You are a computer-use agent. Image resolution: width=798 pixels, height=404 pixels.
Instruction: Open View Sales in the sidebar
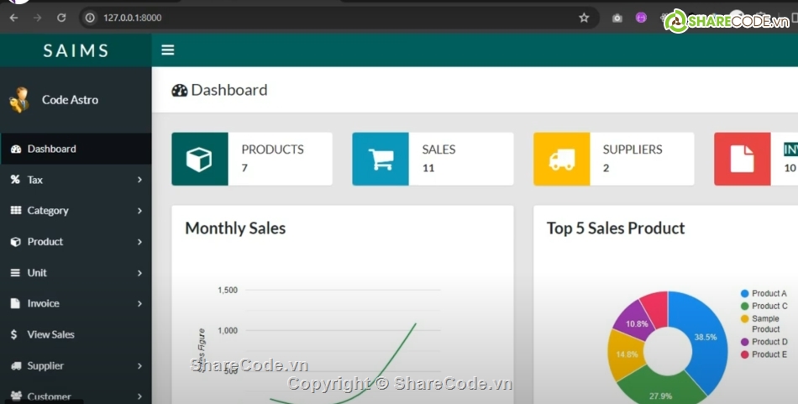click(x=50, y=334)
